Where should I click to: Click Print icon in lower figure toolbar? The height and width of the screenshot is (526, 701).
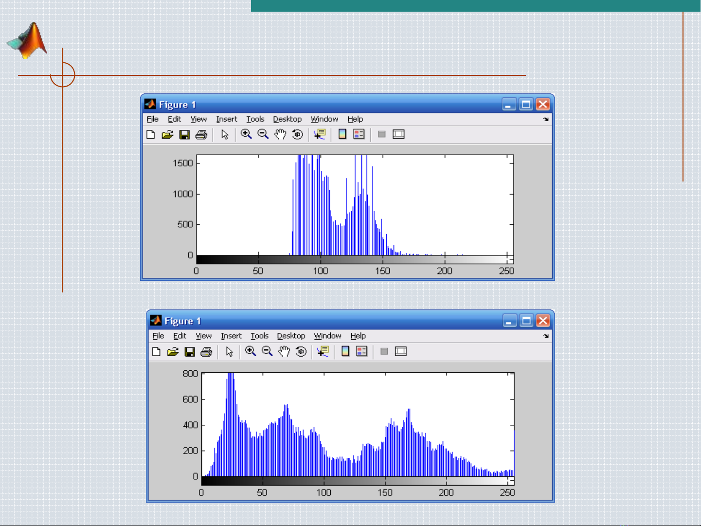[206, 352]
